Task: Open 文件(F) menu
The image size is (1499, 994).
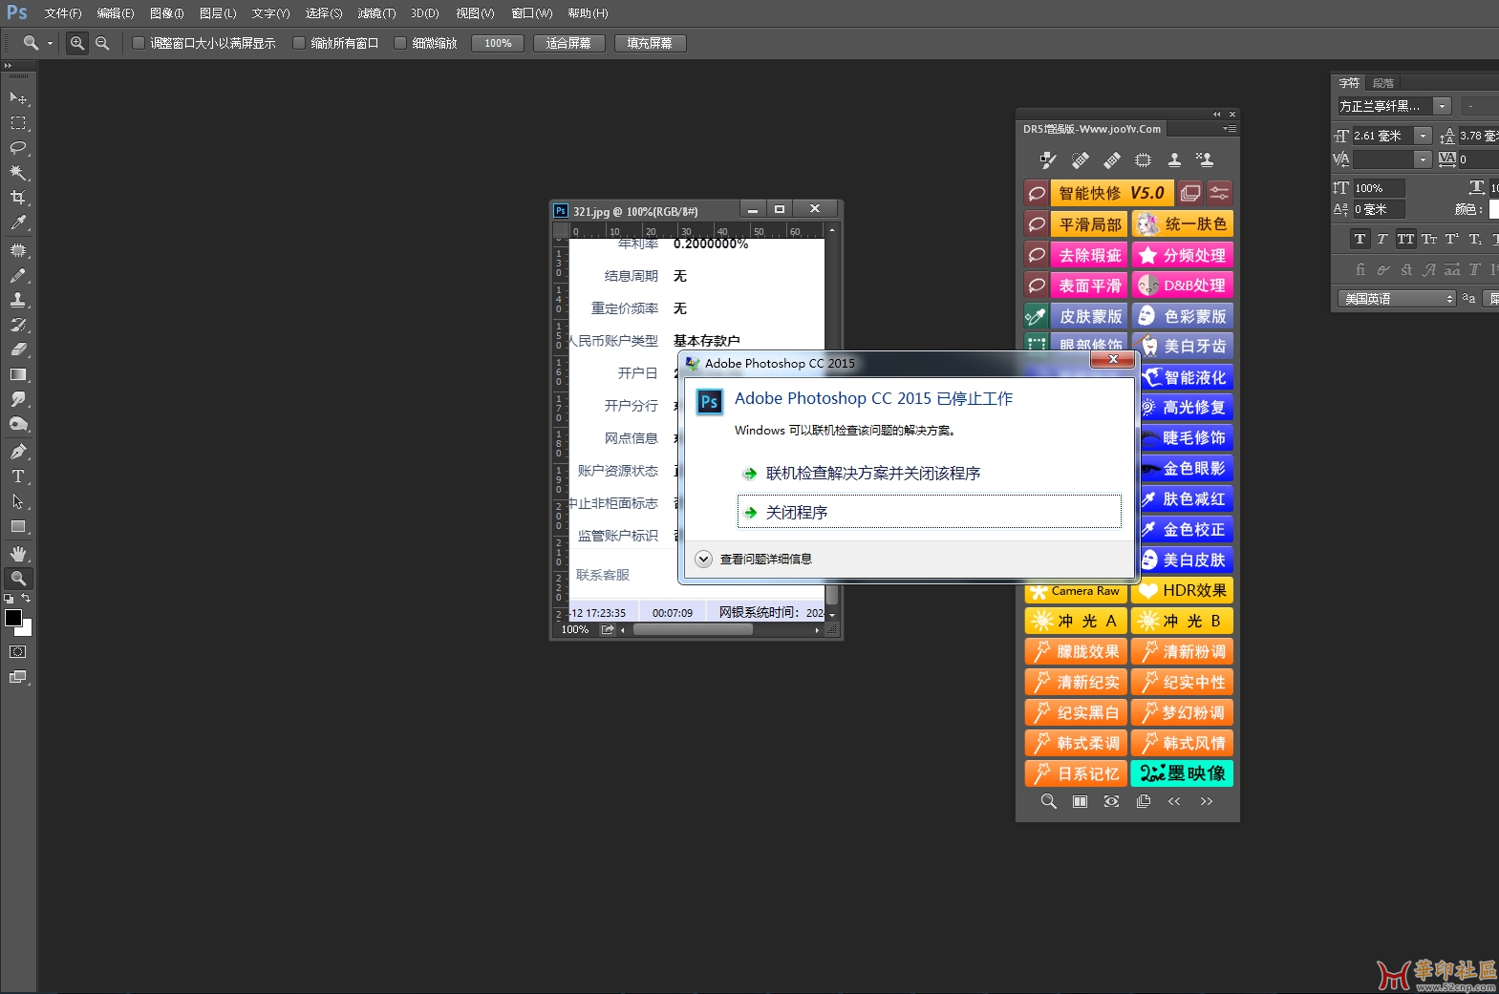Action: coord(63,13)
